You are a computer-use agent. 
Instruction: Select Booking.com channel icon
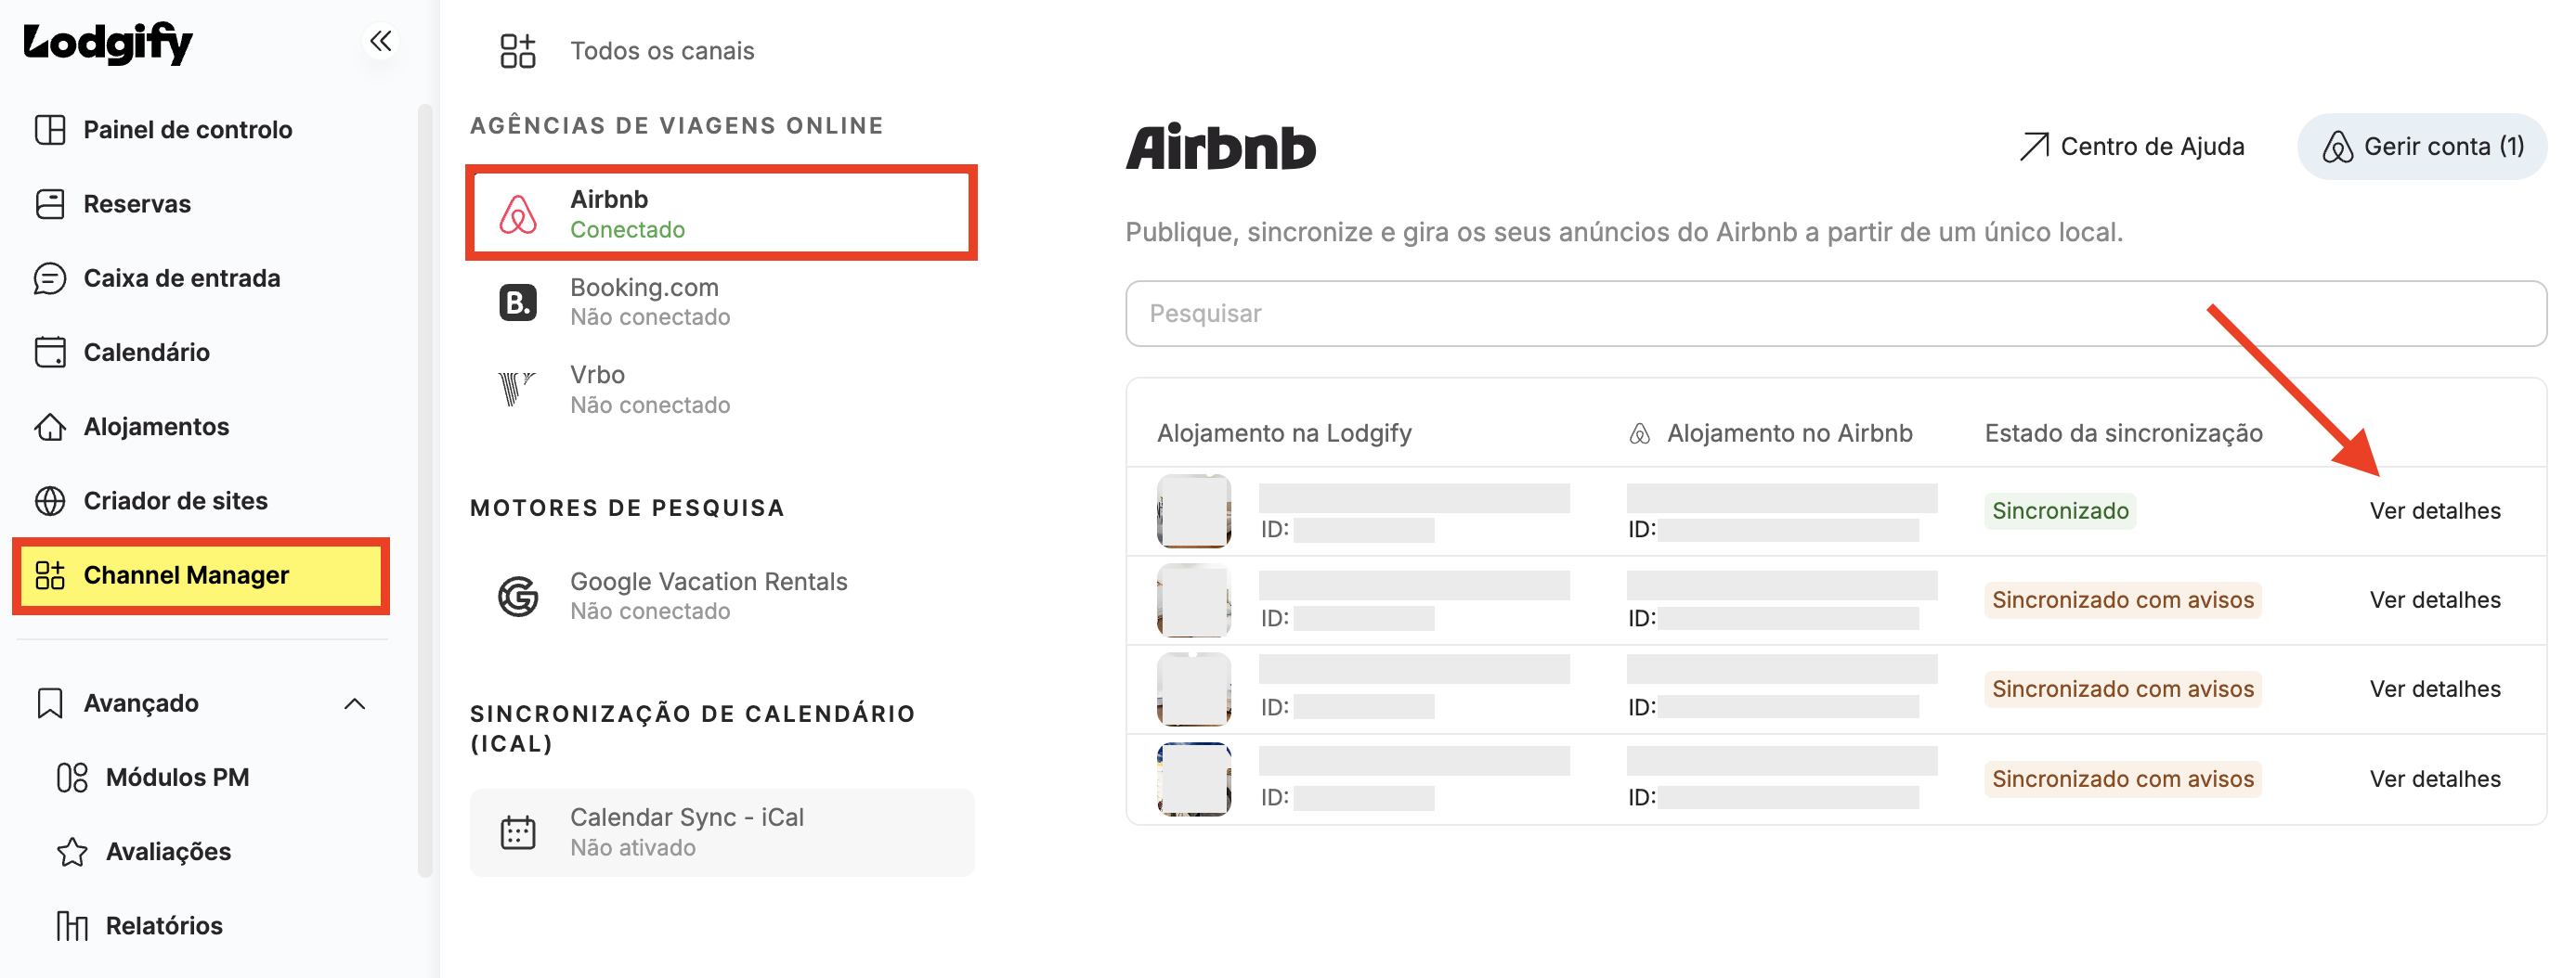[518, 302]
